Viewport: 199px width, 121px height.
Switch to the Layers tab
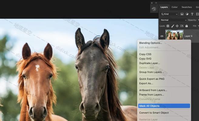coord(164,7)
